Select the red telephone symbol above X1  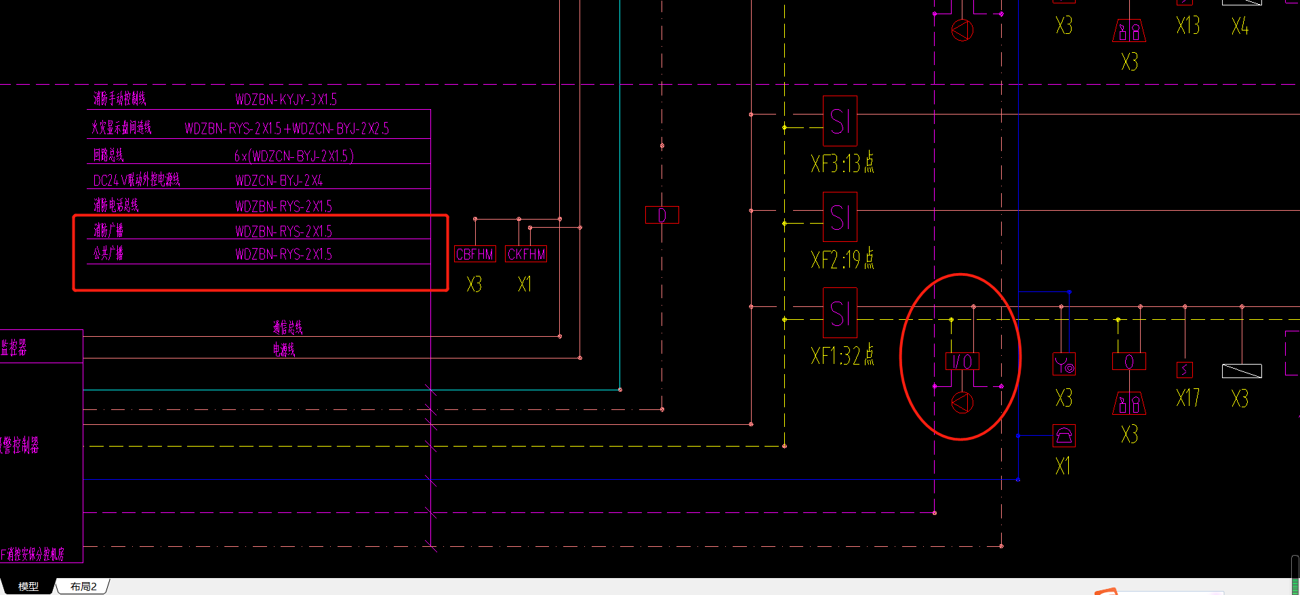tap(1064, 436)
